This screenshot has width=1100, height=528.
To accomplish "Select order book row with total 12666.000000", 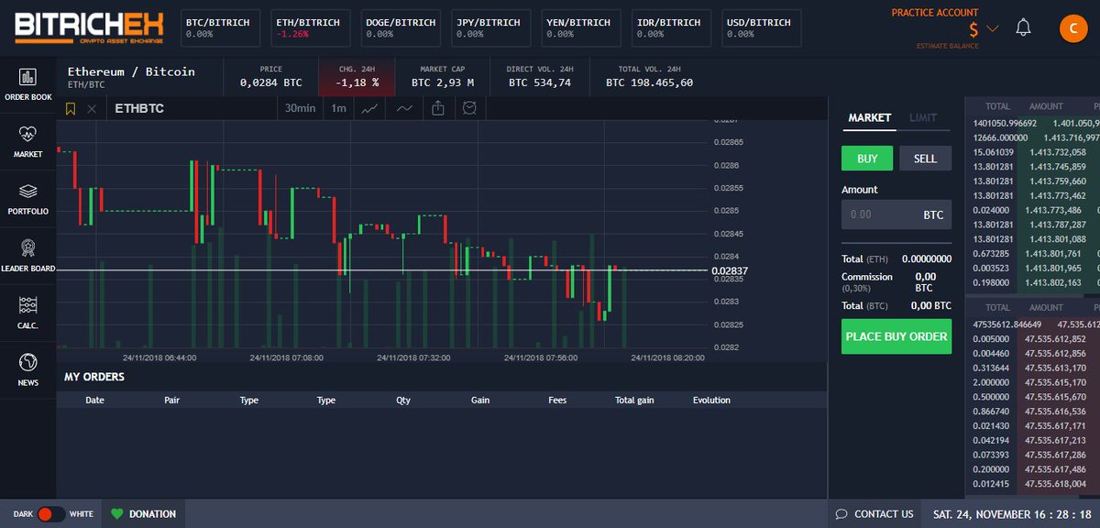I will click(x=1032, y=137).
